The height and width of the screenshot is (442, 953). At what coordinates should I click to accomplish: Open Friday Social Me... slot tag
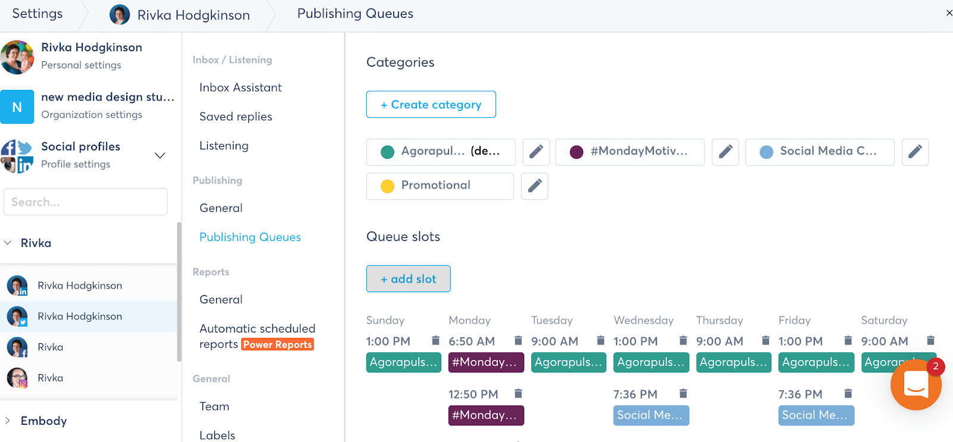tap(816, 415)
